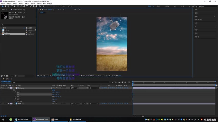Hide layer 1 with eye toggle
The width and height of the screenshot is (218, 122).
2,88
